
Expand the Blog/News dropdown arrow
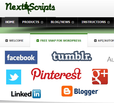(x=73, y=22)
